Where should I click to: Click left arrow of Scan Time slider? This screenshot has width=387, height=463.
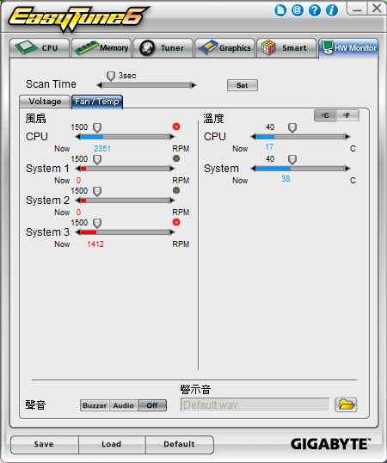[x=100, y=85]
